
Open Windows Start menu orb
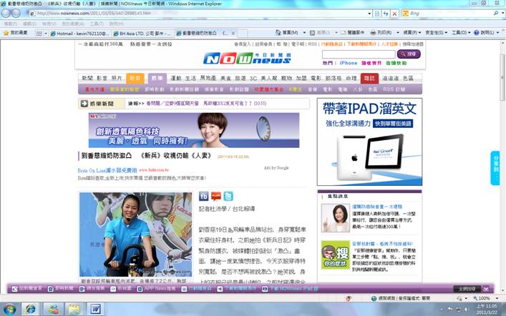[9, 309]
